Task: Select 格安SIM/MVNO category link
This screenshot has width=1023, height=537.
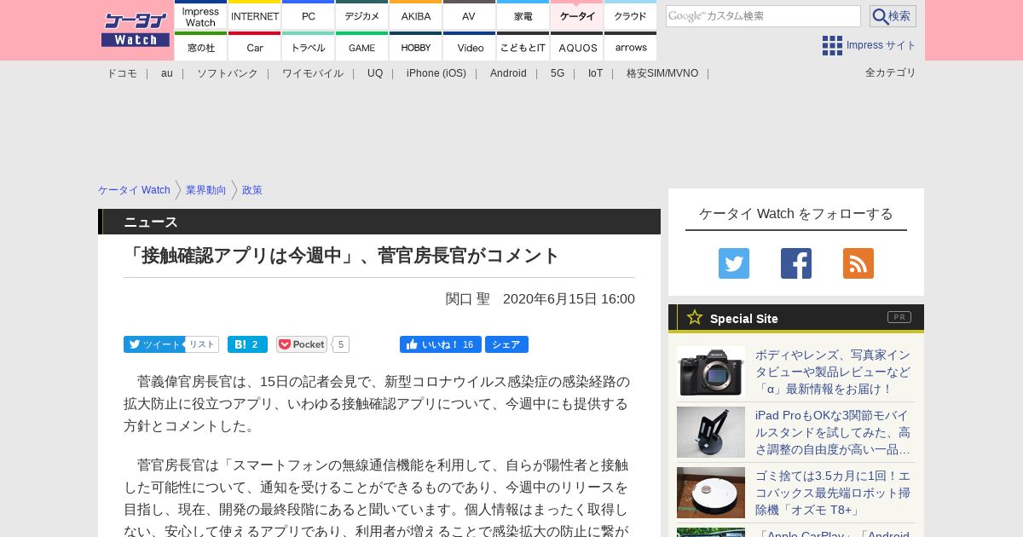Action: click(662, 73)
